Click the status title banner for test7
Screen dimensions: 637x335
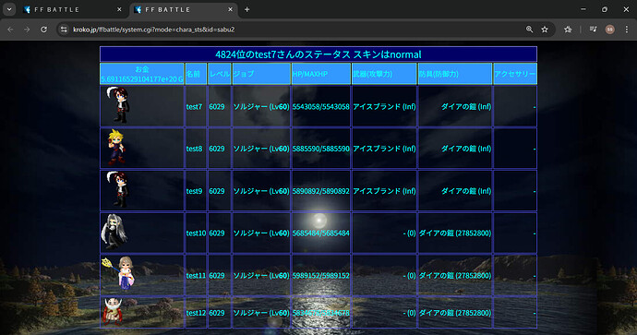pos(318,54)
